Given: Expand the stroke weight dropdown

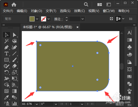Looking at the screenshot, I should 82,19.
